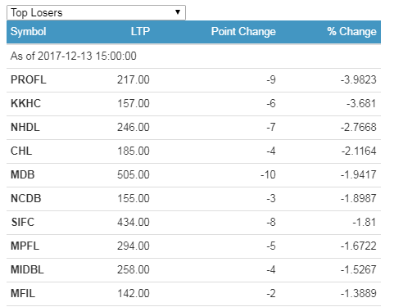Click the 505.00 LTP value for MDB
The height and width of the screenshot is (307, 394).
click(134, 175)
